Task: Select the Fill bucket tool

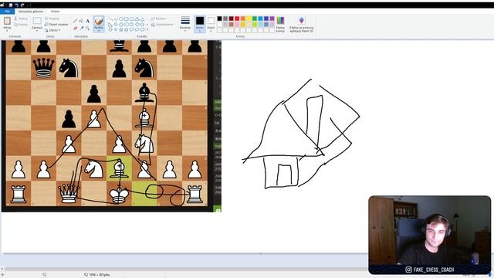Action: coord(81,21)
